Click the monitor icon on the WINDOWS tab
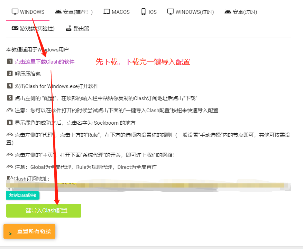Viewport: 303px width, 249px height. coord(15,12)
